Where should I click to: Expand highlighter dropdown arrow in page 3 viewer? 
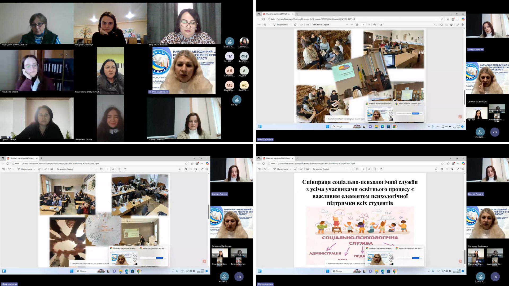point(13,169)
